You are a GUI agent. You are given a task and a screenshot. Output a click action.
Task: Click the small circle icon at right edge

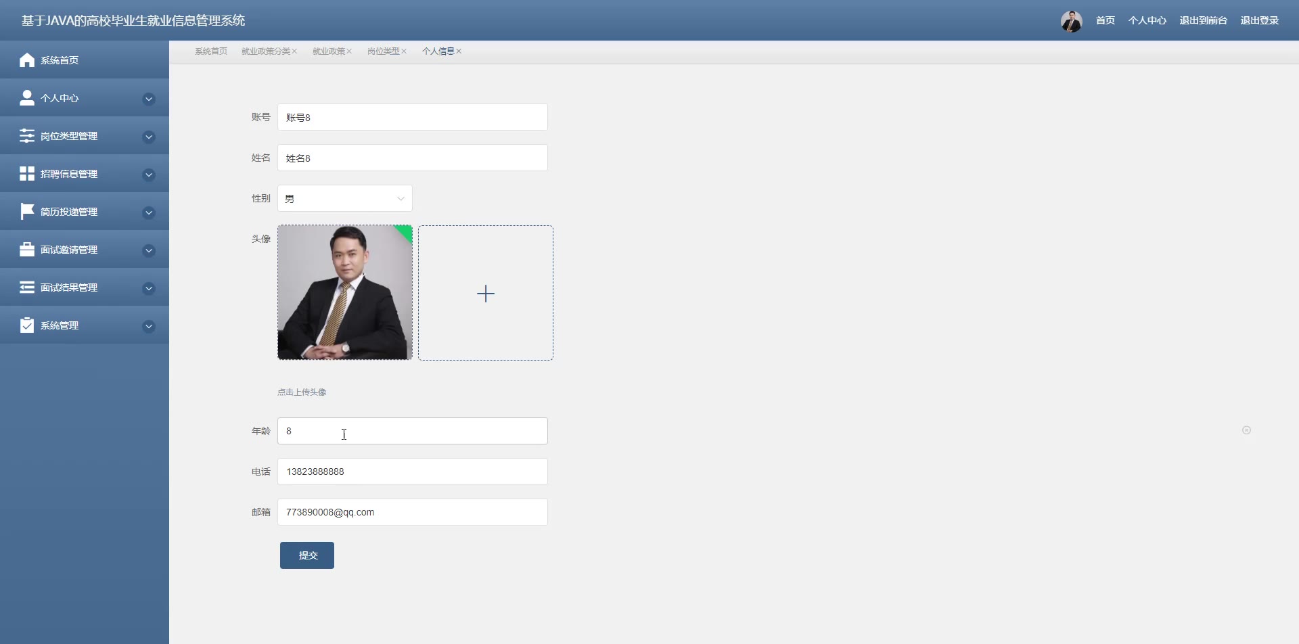pyautogui.click(x=1246, y=430)
